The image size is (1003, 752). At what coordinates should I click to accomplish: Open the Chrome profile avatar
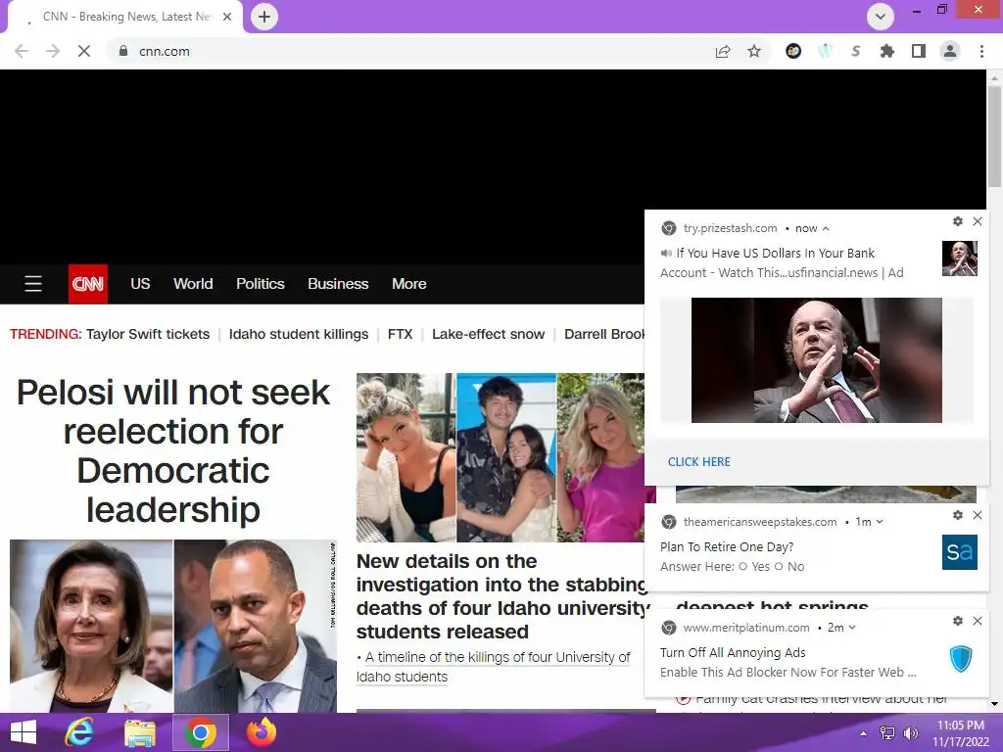[x=950, y=51]
